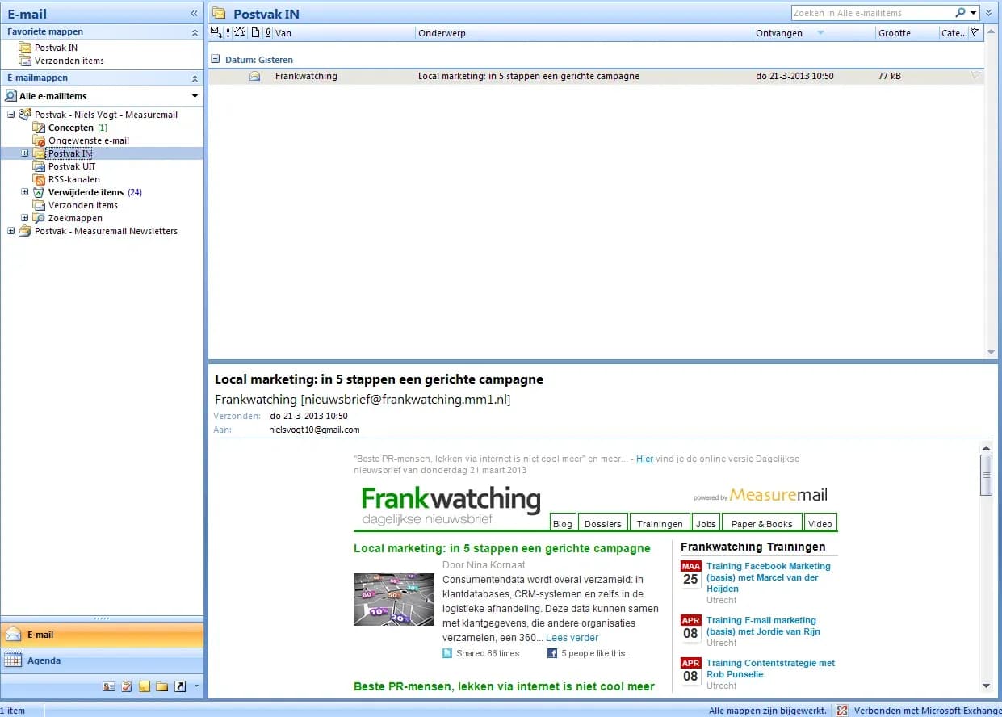Screen dimensions: 1002x717
Task: Open the Shortcuts arrow icon
Action: [x=180, y=686]
